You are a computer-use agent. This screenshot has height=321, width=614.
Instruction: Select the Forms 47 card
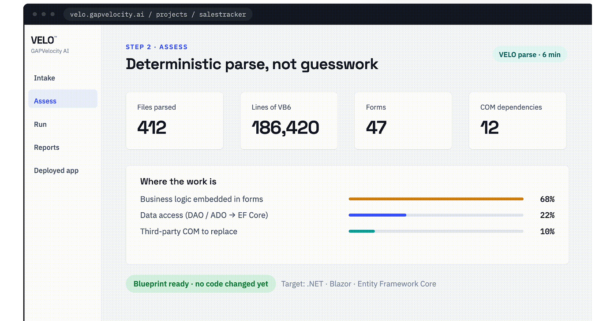[403, 121]
